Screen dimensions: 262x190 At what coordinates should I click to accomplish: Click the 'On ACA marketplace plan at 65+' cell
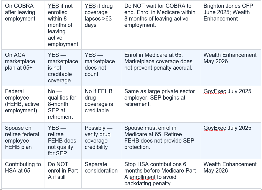coord(23,68)
